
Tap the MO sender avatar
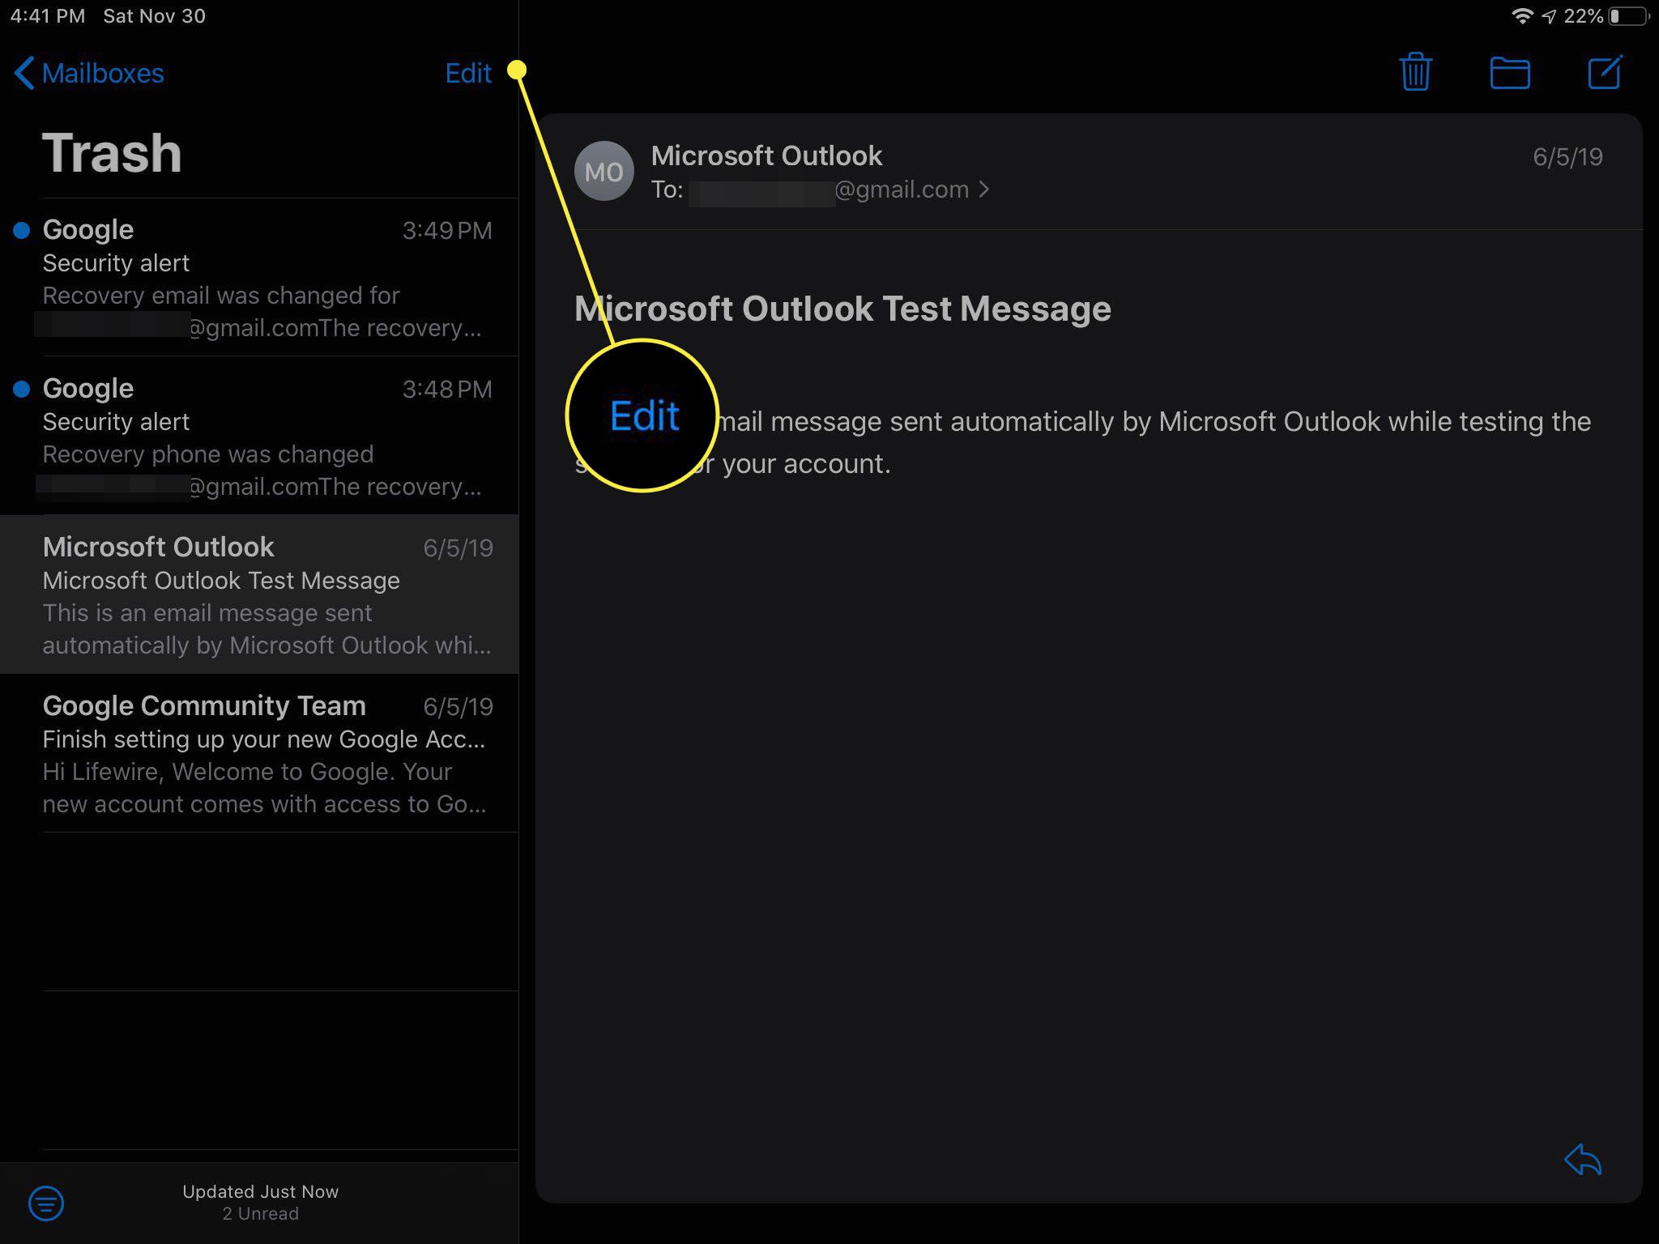tap(603, 171)
